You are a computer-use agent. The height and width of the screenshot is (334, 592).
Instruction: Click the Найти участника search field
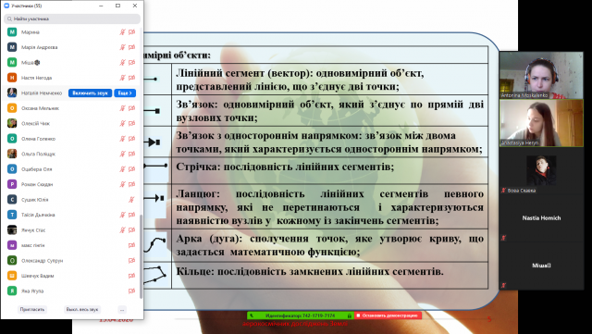pyautogui.click(x=72, y=19)
